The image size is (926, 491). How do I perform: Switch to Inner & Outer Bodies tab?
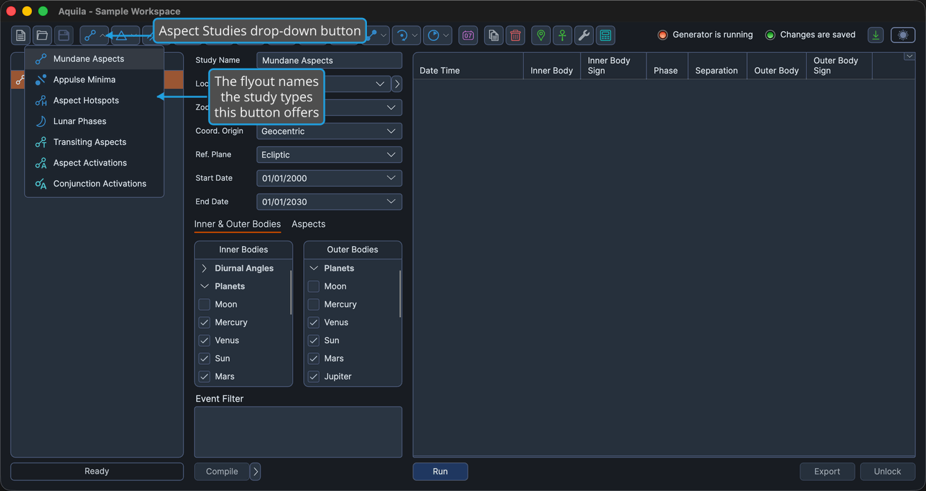[x=237, y=224]
